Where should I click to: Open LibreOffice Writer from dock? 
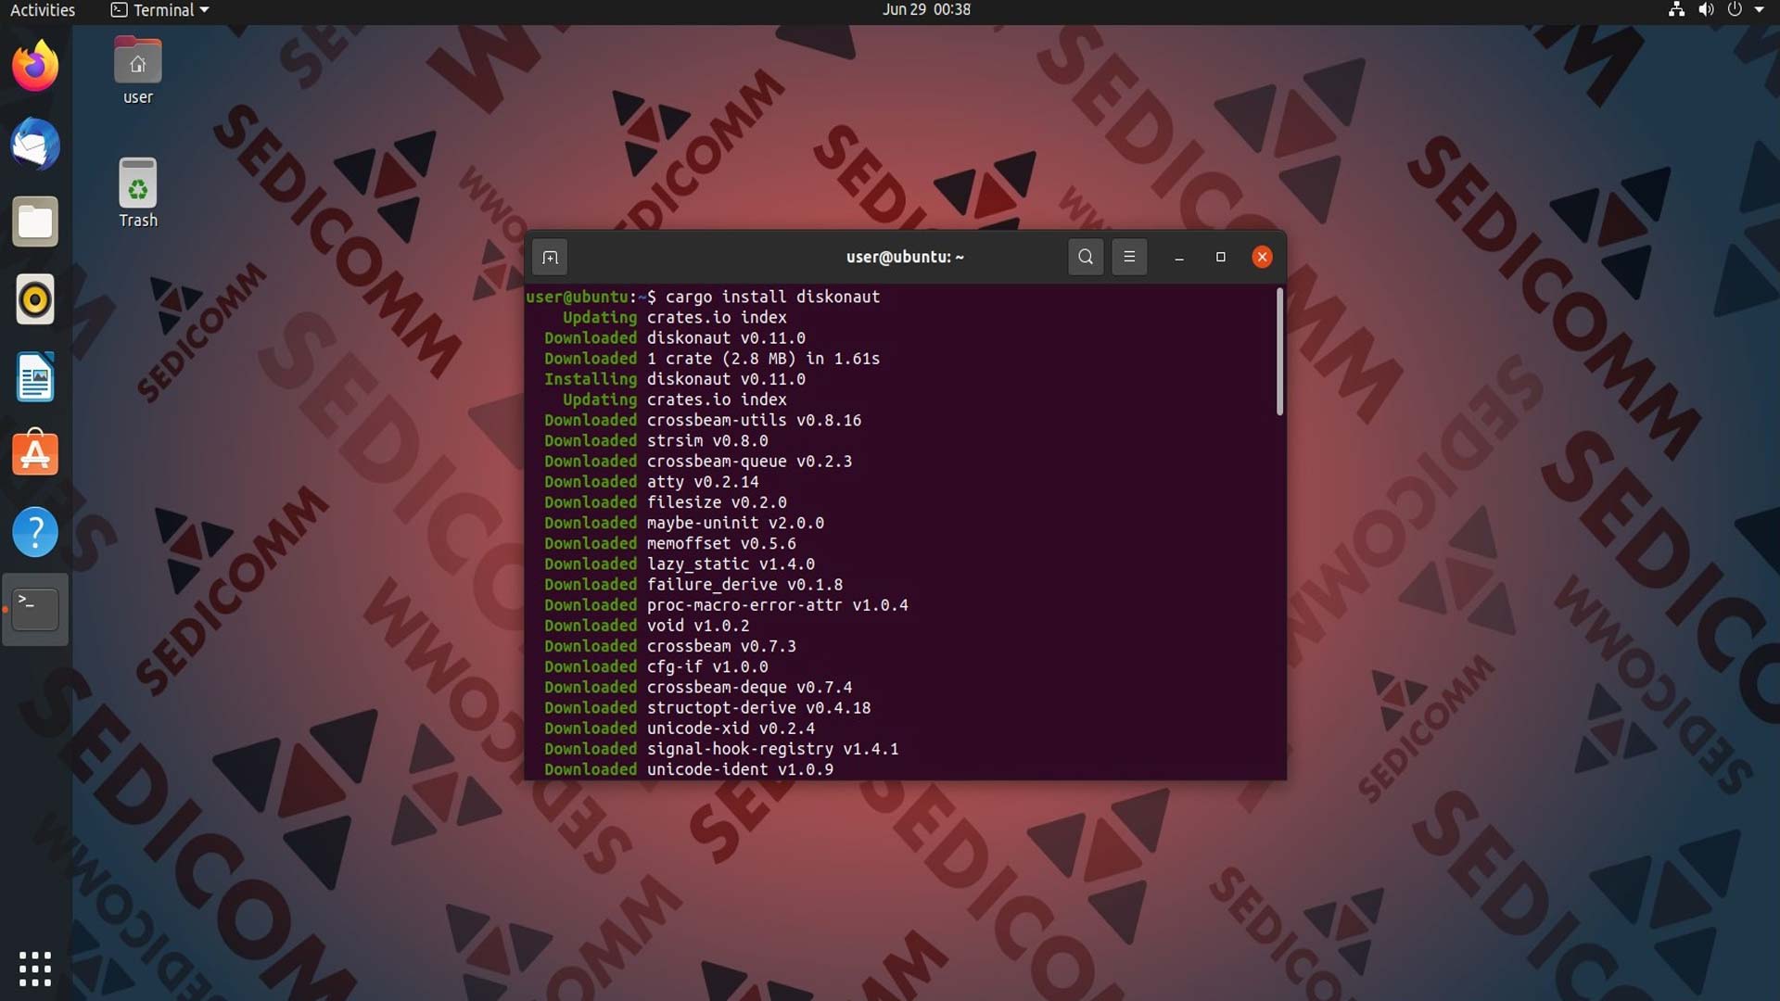tap(35, 377)
